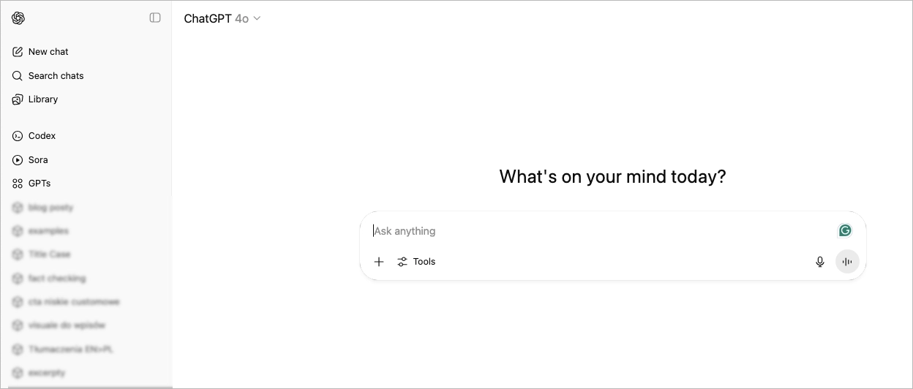913x389 pixels.
Task: Open Search chats
Action: [x=56, y=76]
